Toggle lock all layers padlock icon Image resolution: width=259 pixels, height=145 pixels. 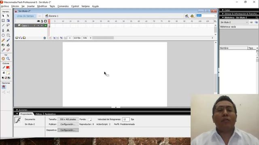42,21
